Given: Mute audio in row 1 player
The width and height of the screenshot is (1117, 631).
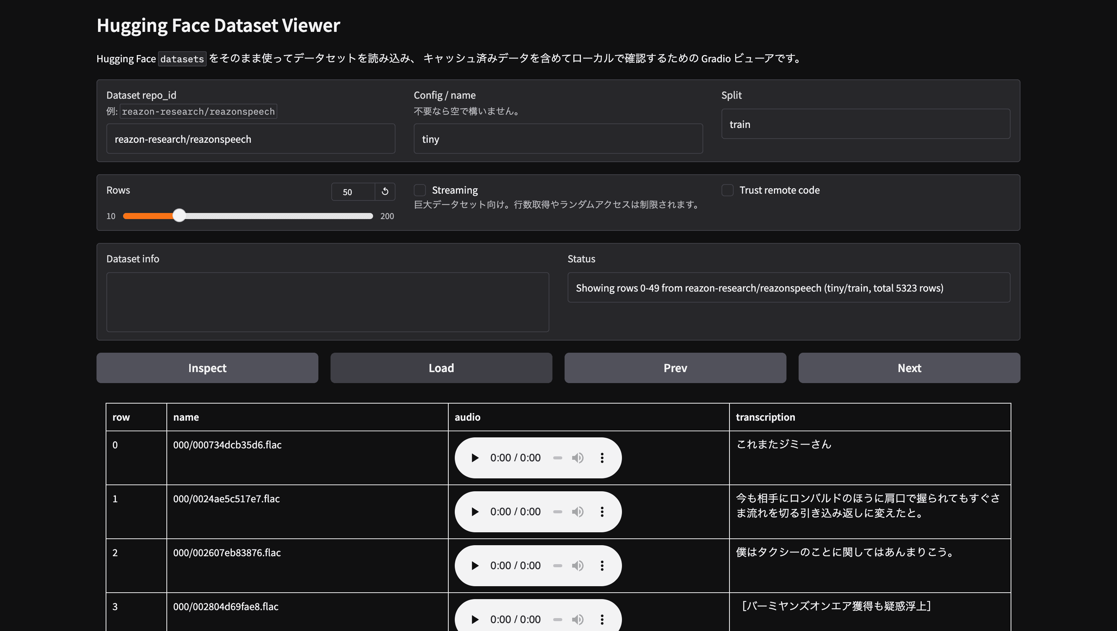Looking at the screenshot, I should [x=577, y=512].
